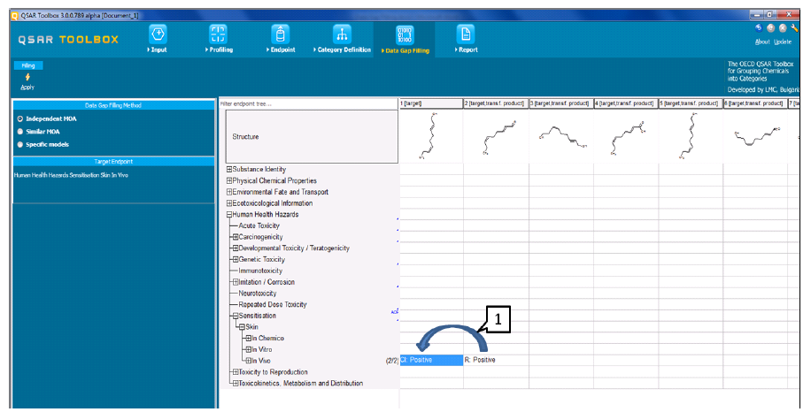Click column header '6 [target,transf. product]'
Image resolution: width=811 pixels, height=412 pixels.
755,103
